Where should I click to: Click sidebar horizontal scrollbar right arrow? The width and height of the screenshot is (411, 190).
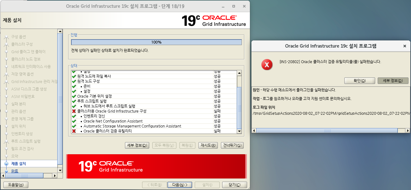(x=55, y=176)
